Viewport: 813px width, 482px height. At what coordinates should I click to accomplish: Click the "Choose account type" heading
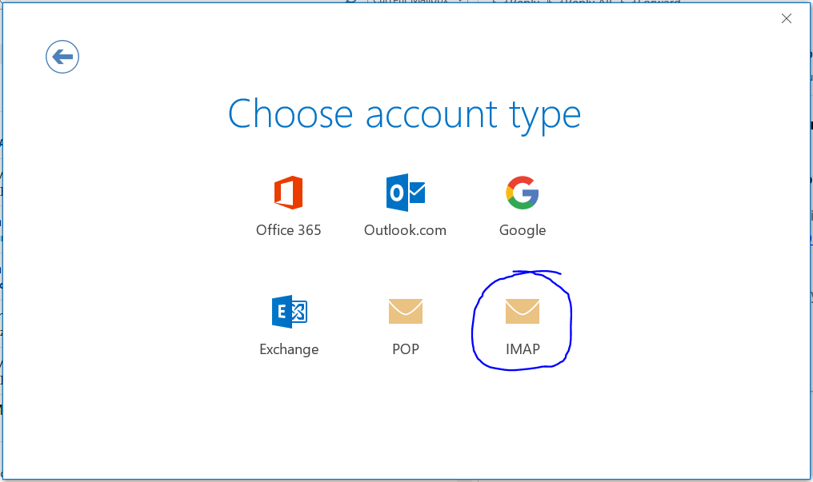[x=404, y=114]
